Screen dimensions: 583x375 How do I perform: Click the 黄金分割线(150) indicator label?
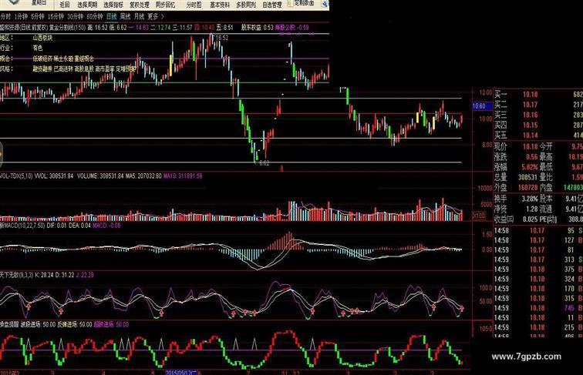click(67, 28)
